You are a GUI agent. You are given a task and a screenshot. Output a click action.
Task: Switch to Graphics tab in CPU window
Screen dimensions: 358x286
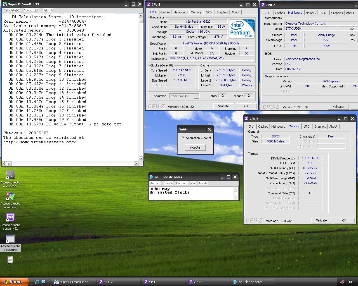pyautogui.click(x=222, y=12)
